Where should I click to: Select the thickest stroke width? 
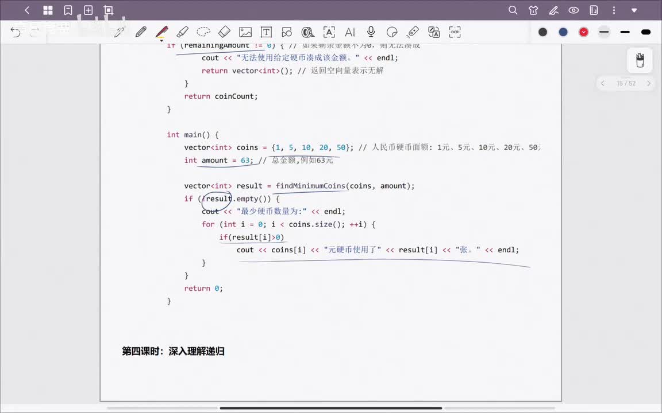pos(645,32)
